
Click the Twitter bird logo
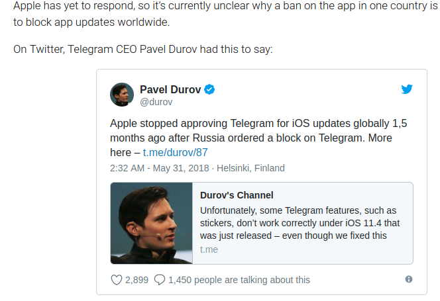click(x=407, y=89)
